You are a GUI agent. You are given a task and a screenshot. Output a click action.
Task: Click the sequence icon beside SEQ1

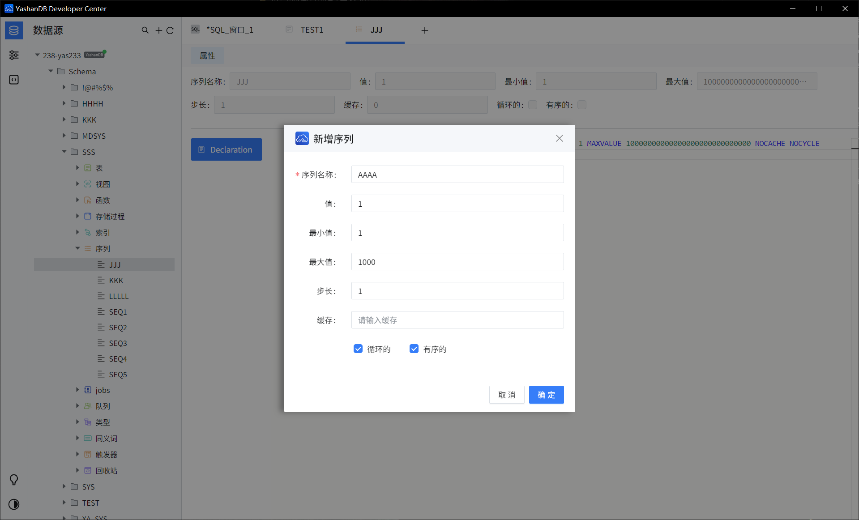[101, 311]
